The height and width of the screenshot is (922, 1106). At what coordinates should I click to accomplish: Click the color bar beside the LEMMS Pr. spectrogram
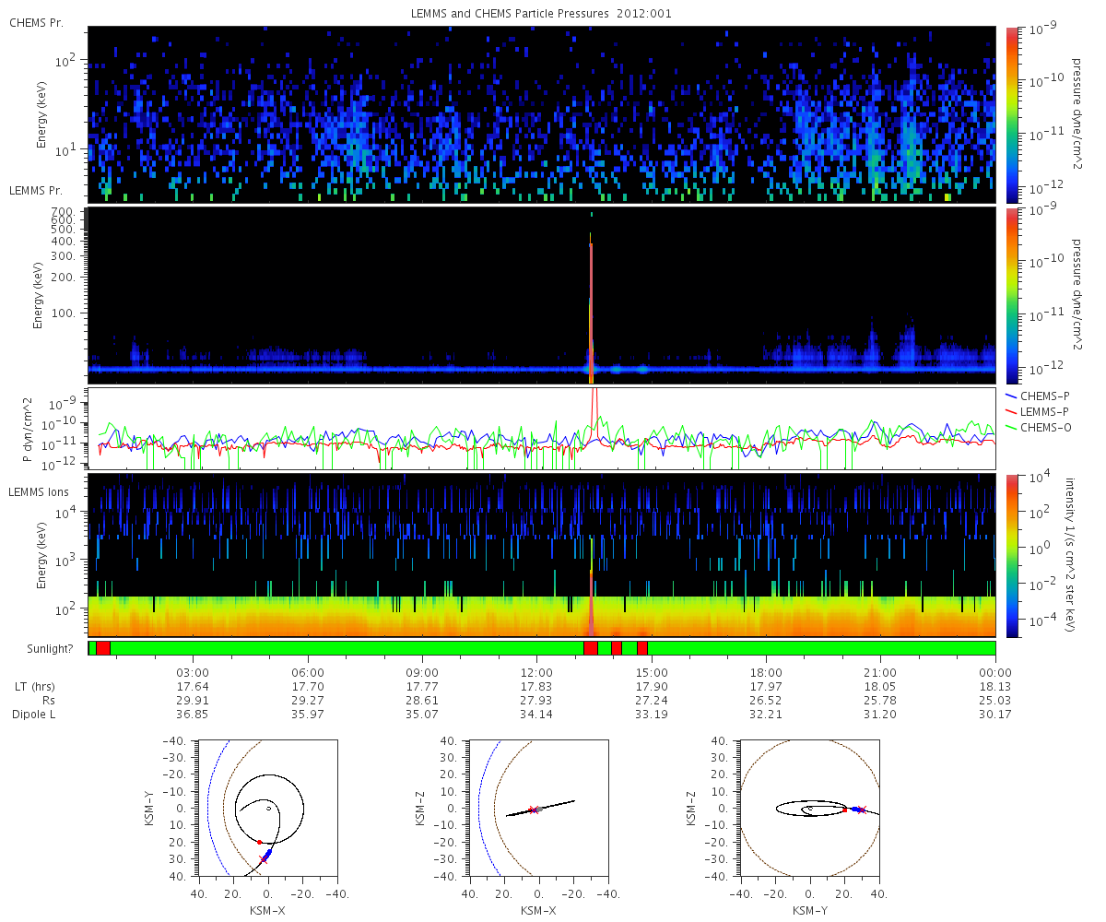tap(1012, 295)
